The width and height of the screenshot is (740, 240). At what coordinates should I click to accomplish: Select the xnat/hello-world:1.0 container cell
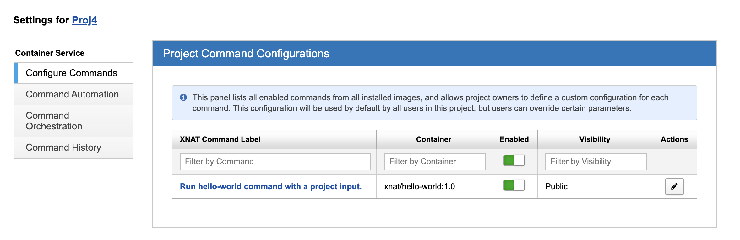coord(419,186)
